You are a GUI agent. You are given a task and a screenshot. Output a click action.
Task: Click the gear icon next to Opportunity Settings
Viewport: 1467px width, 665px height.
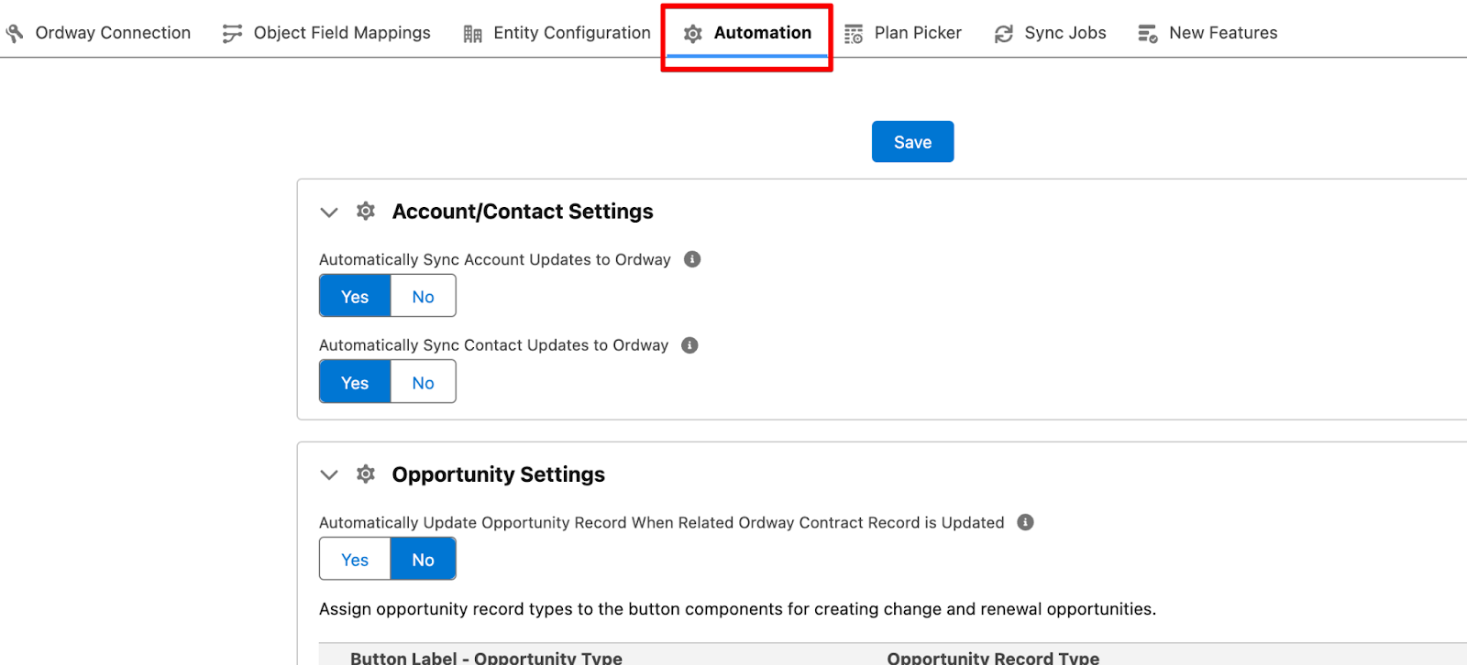click(366, 474)
